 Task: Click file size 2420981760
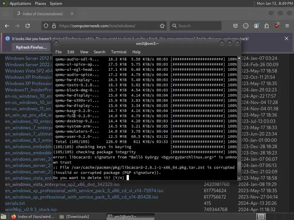(x=216, y=184)
